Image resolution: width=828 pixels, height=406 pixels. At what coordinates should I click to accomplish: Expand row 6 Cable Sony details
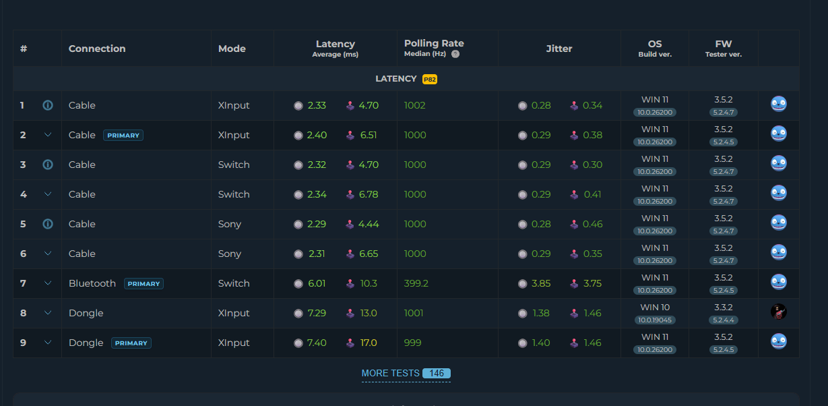[x=48, y=254]
